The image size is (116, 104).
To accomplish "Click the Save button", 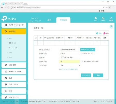I will pyautogui.click(x=98, y=75).
